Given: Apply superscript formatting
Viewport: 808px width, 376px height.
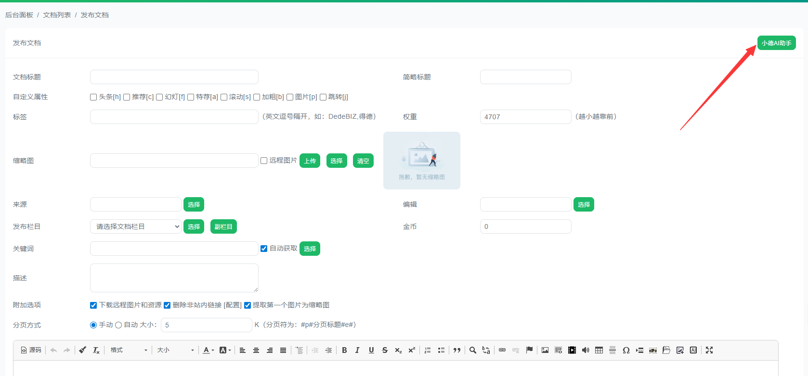Looking at the screenshot, I should tap(412, 350).
